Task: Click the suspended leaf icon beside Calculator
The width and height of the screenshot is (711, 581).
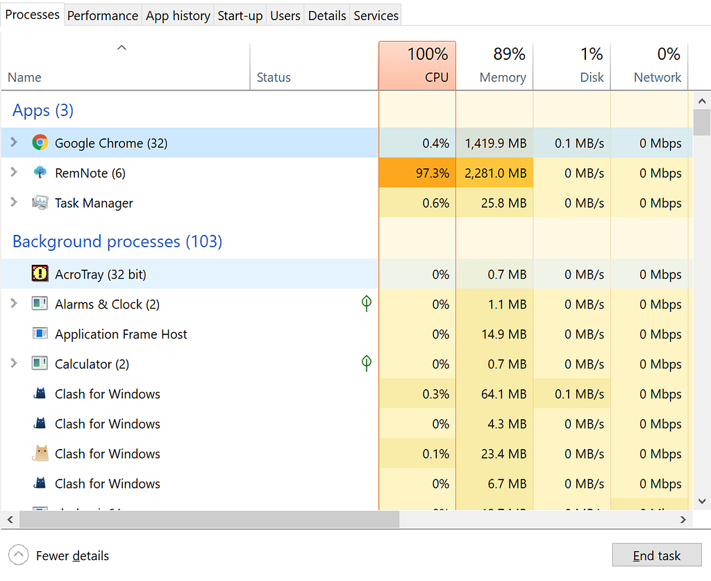Action: coord(366,363)
